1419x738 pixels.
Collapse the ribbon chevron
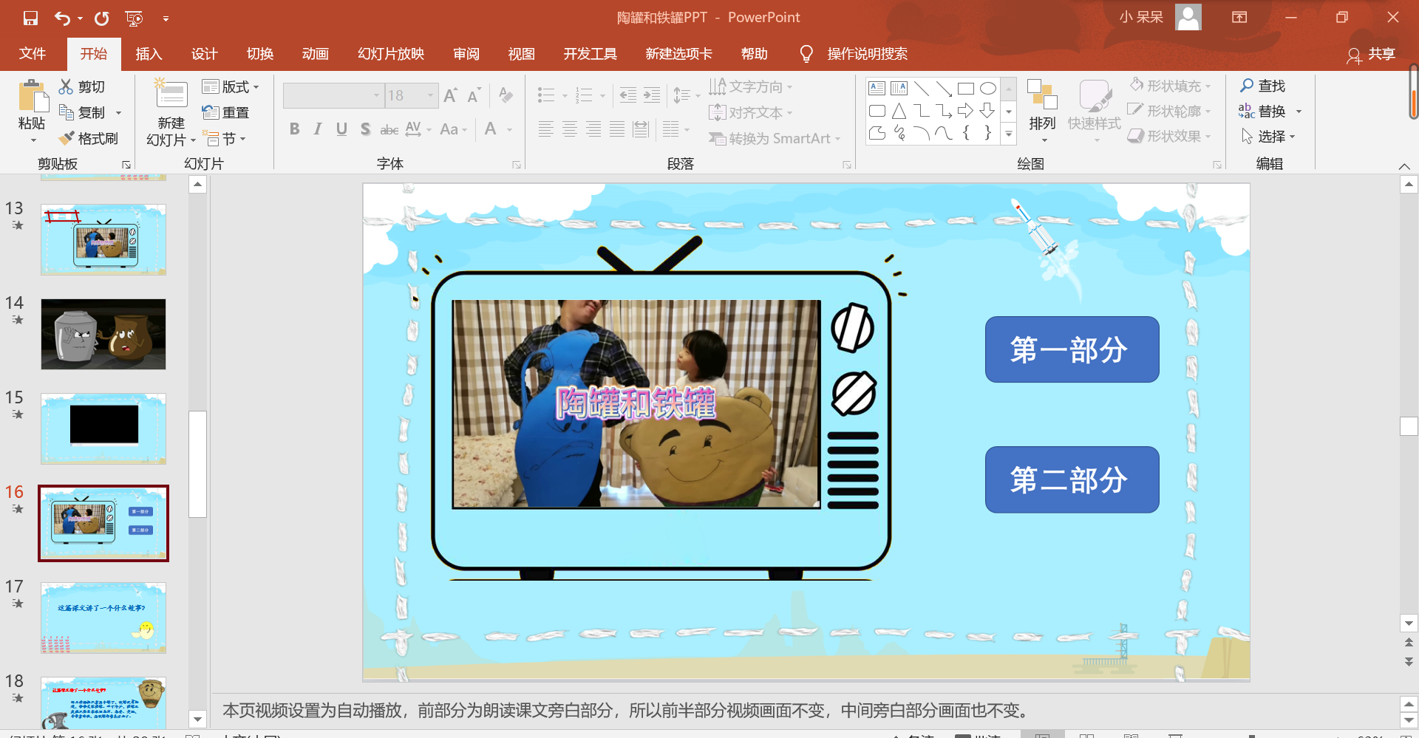click(1404, 166)
